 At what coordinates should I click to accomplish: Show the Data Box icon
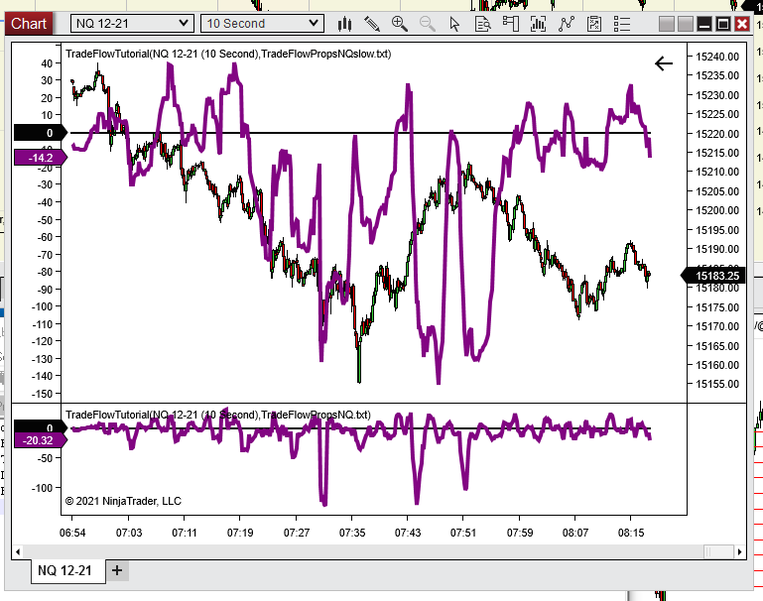pyautogui.click(x=483, y=24)
